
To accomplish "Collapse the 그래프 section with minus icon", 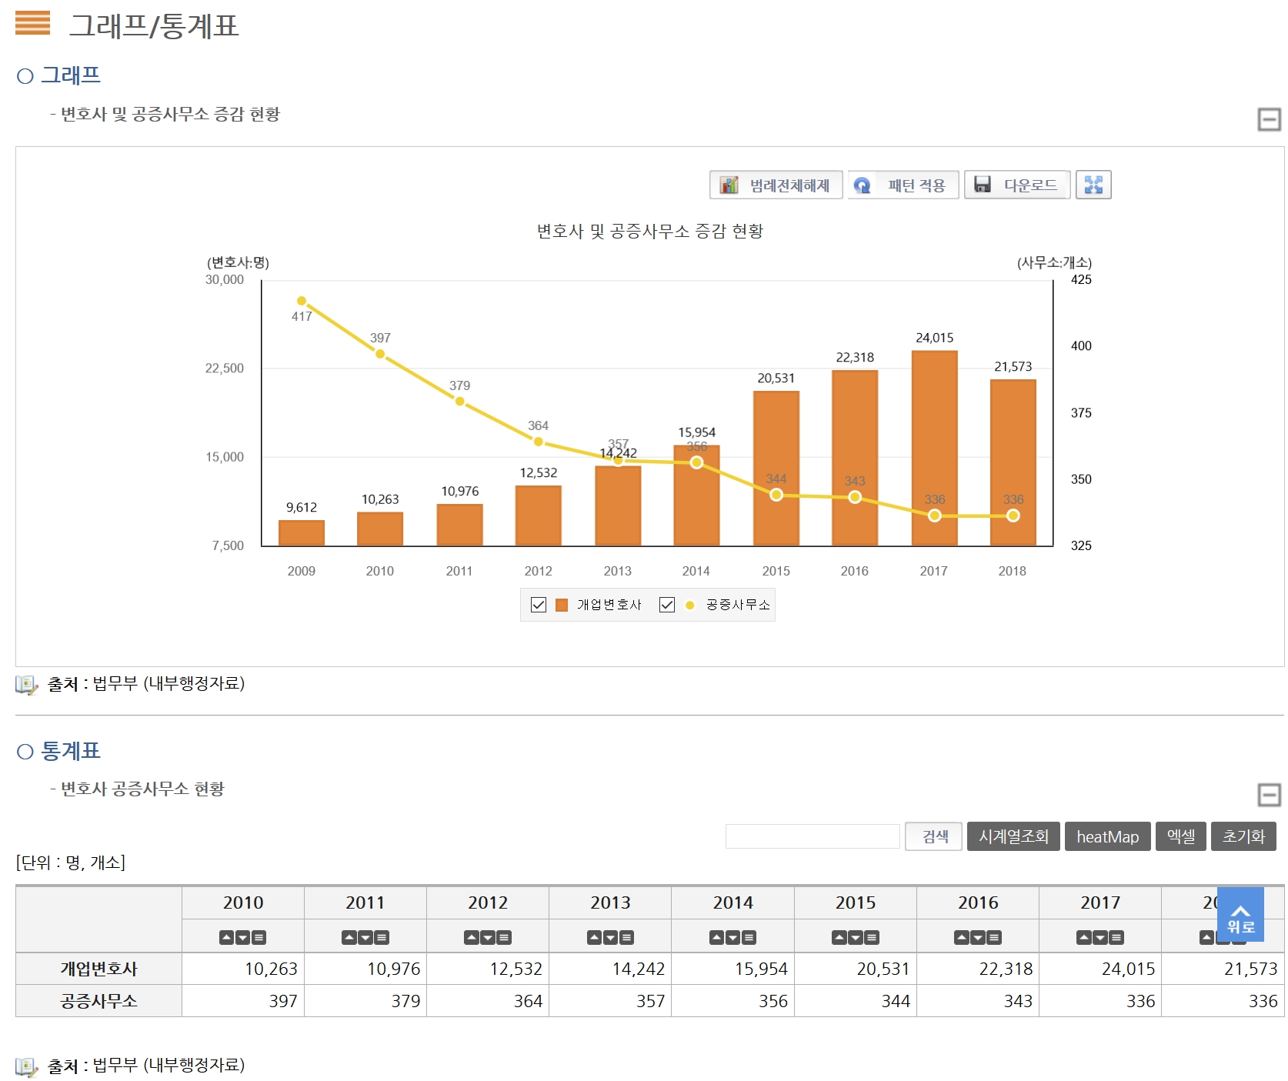I will [1269, 119].
